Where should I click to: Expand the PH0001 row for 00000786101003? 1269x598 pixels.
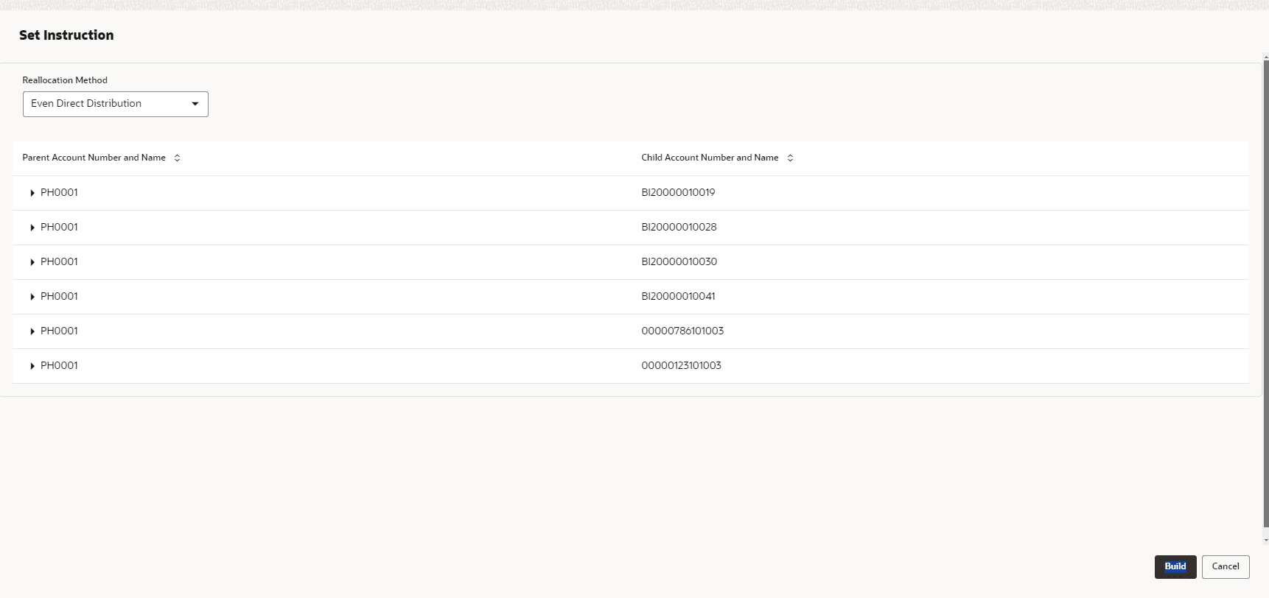click(32, 331)
